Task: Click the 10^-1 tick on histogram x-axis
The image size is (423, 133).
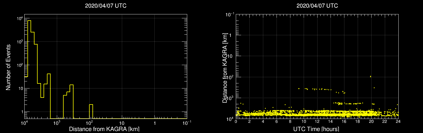Action: tap(187, 123)
